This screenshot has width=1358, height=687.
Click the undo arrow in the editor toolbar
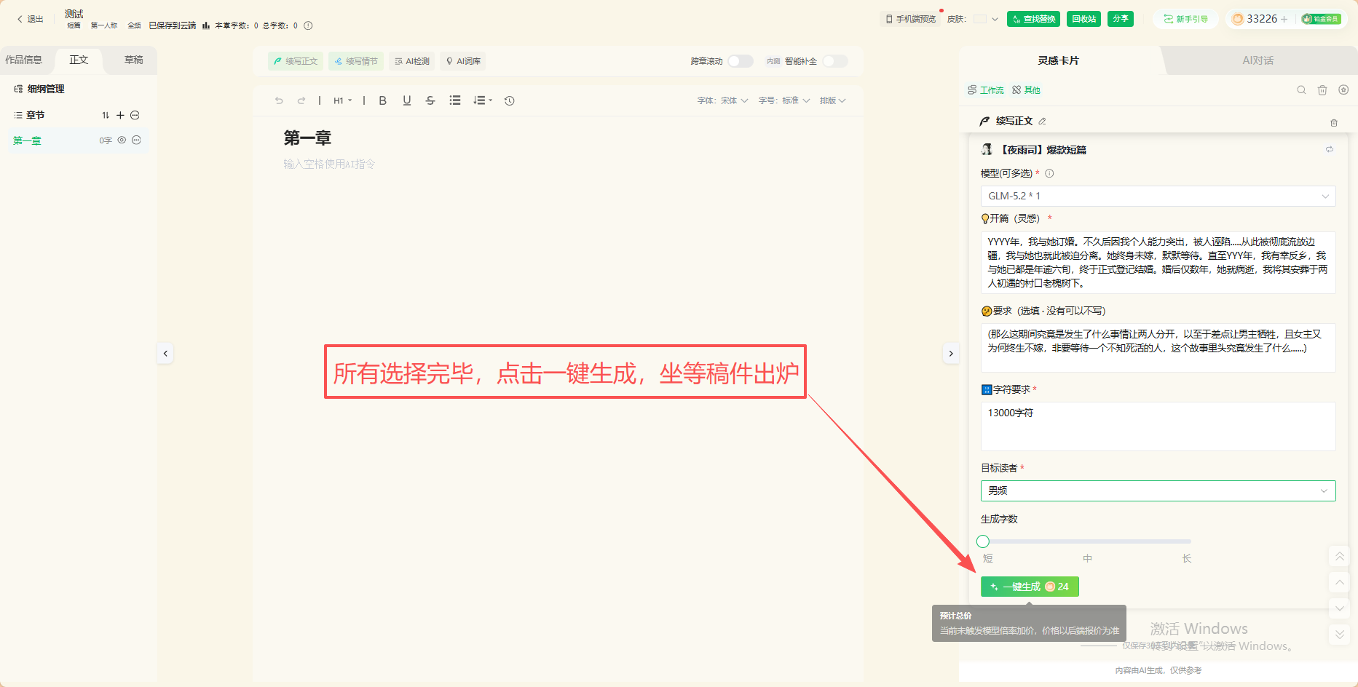pyautogui.click(x=279, y=100)
